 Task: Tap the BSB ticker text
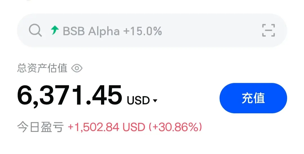point(74,31)
